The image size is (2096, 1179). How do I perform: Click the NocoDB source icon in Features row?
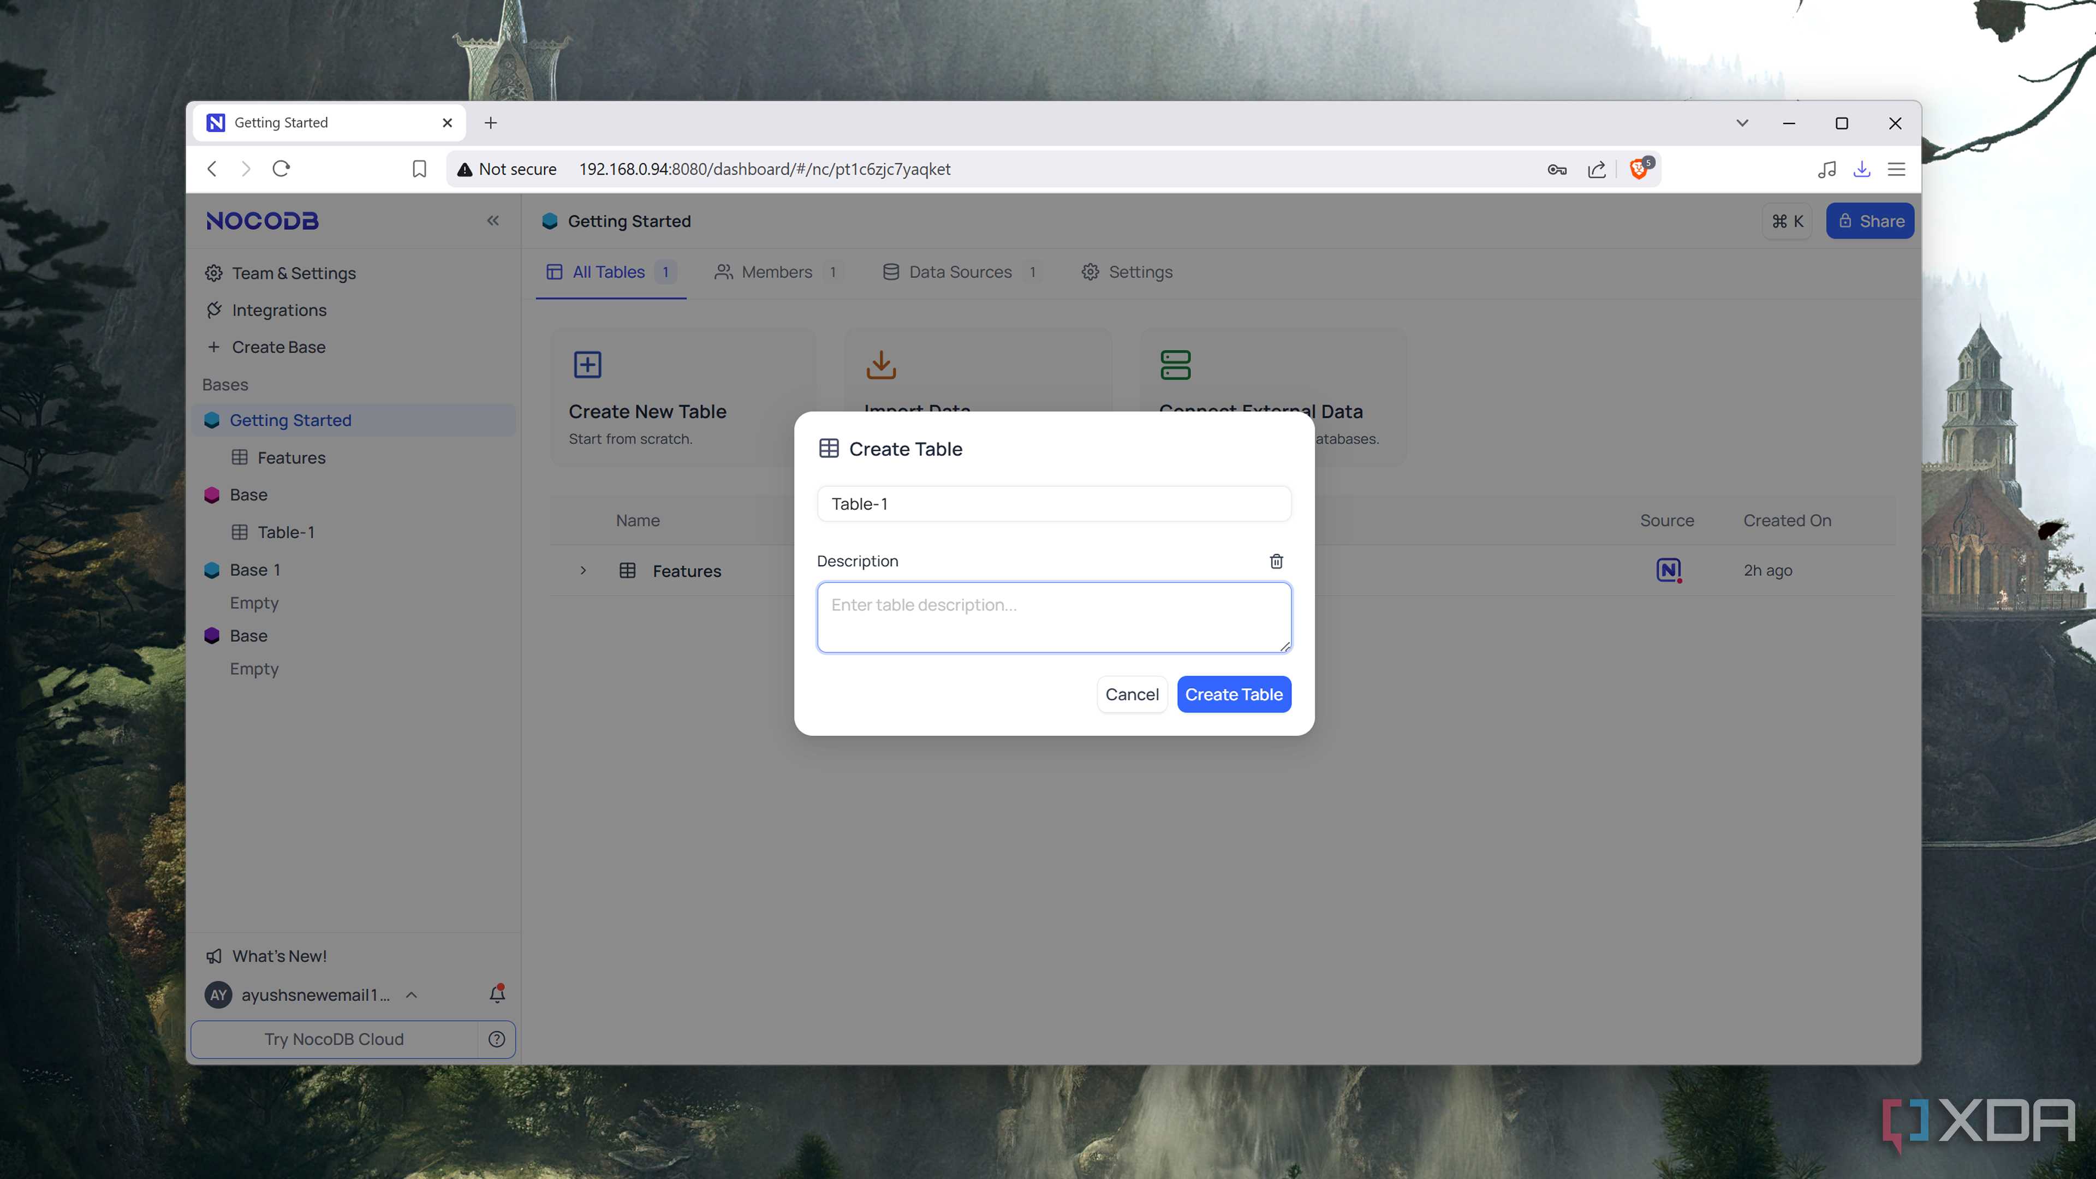click(1668, 570)
